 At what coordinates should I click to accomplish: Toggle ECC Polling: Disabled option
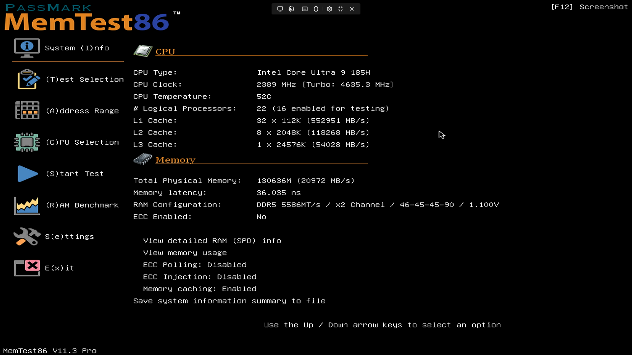pos(195,265)
